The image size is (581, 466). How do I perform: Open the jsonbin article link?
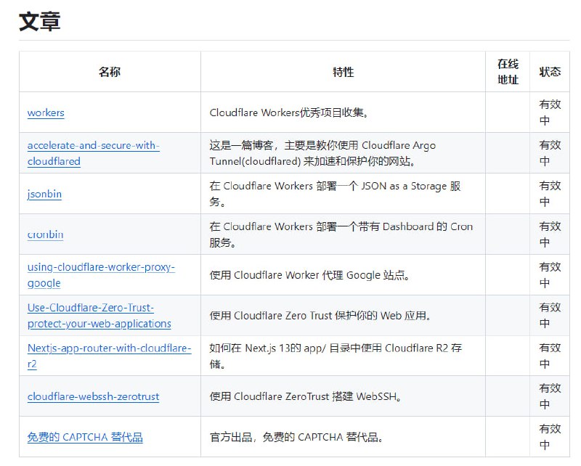coord(44,194)
